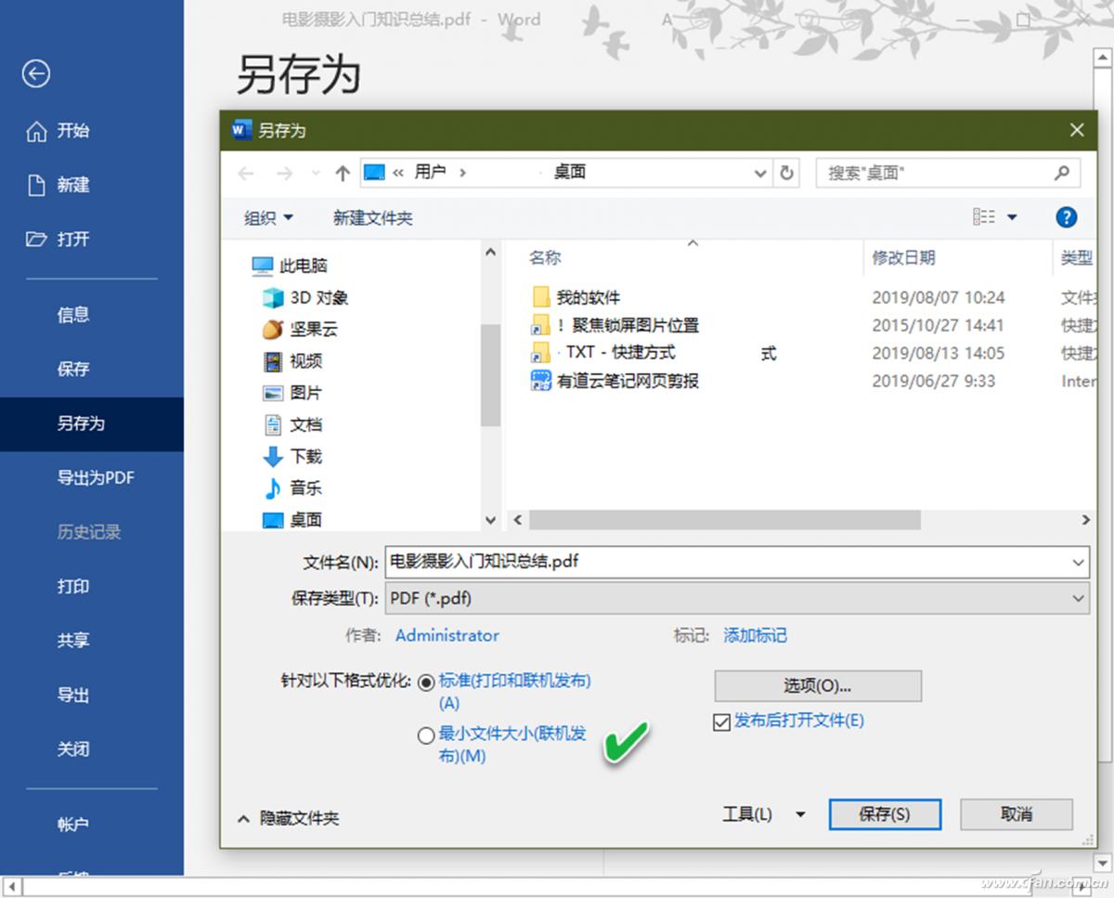Viewport: 1114px width, 898px height.
Task: Click the 视频 film icon
Action: pyautogui.click(x=273, y=361)
